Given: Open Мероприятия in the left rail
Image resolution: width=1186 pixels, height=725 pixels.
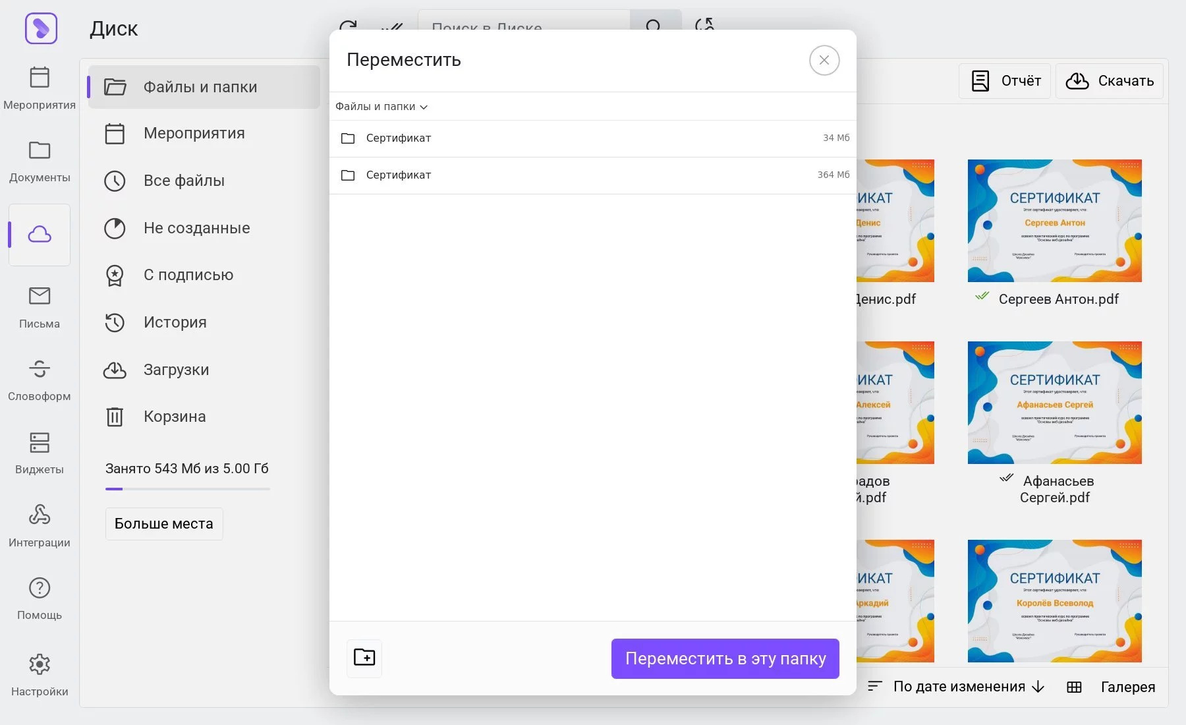Looking at the screenshot, I should point(40,88).
